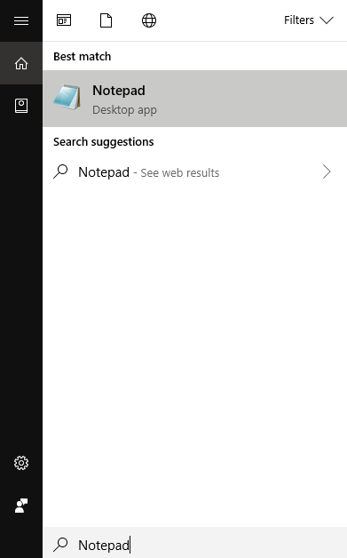347x558 pixels.
Task: Click the Search suggestions heading
Action: point(104,142)
